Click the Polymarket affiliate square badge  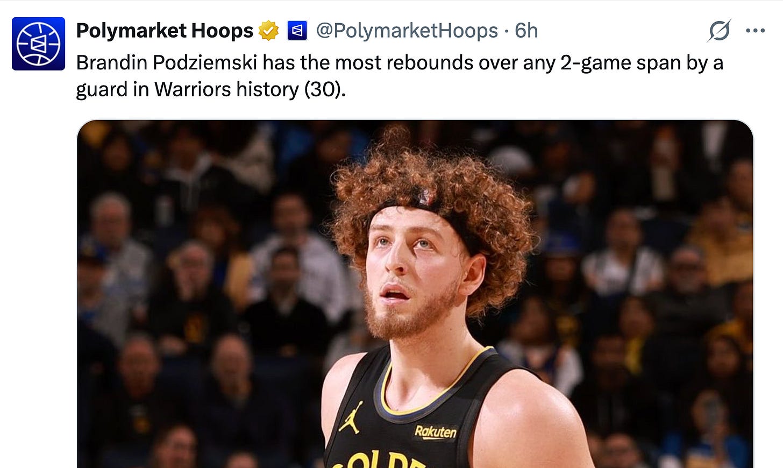pos(297,31)
